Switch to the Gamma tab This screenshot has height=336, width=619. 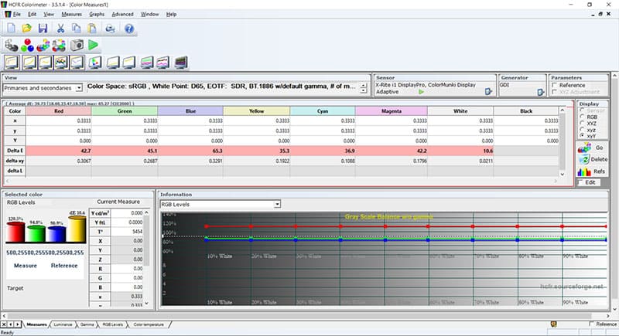(x=87, y=324)
